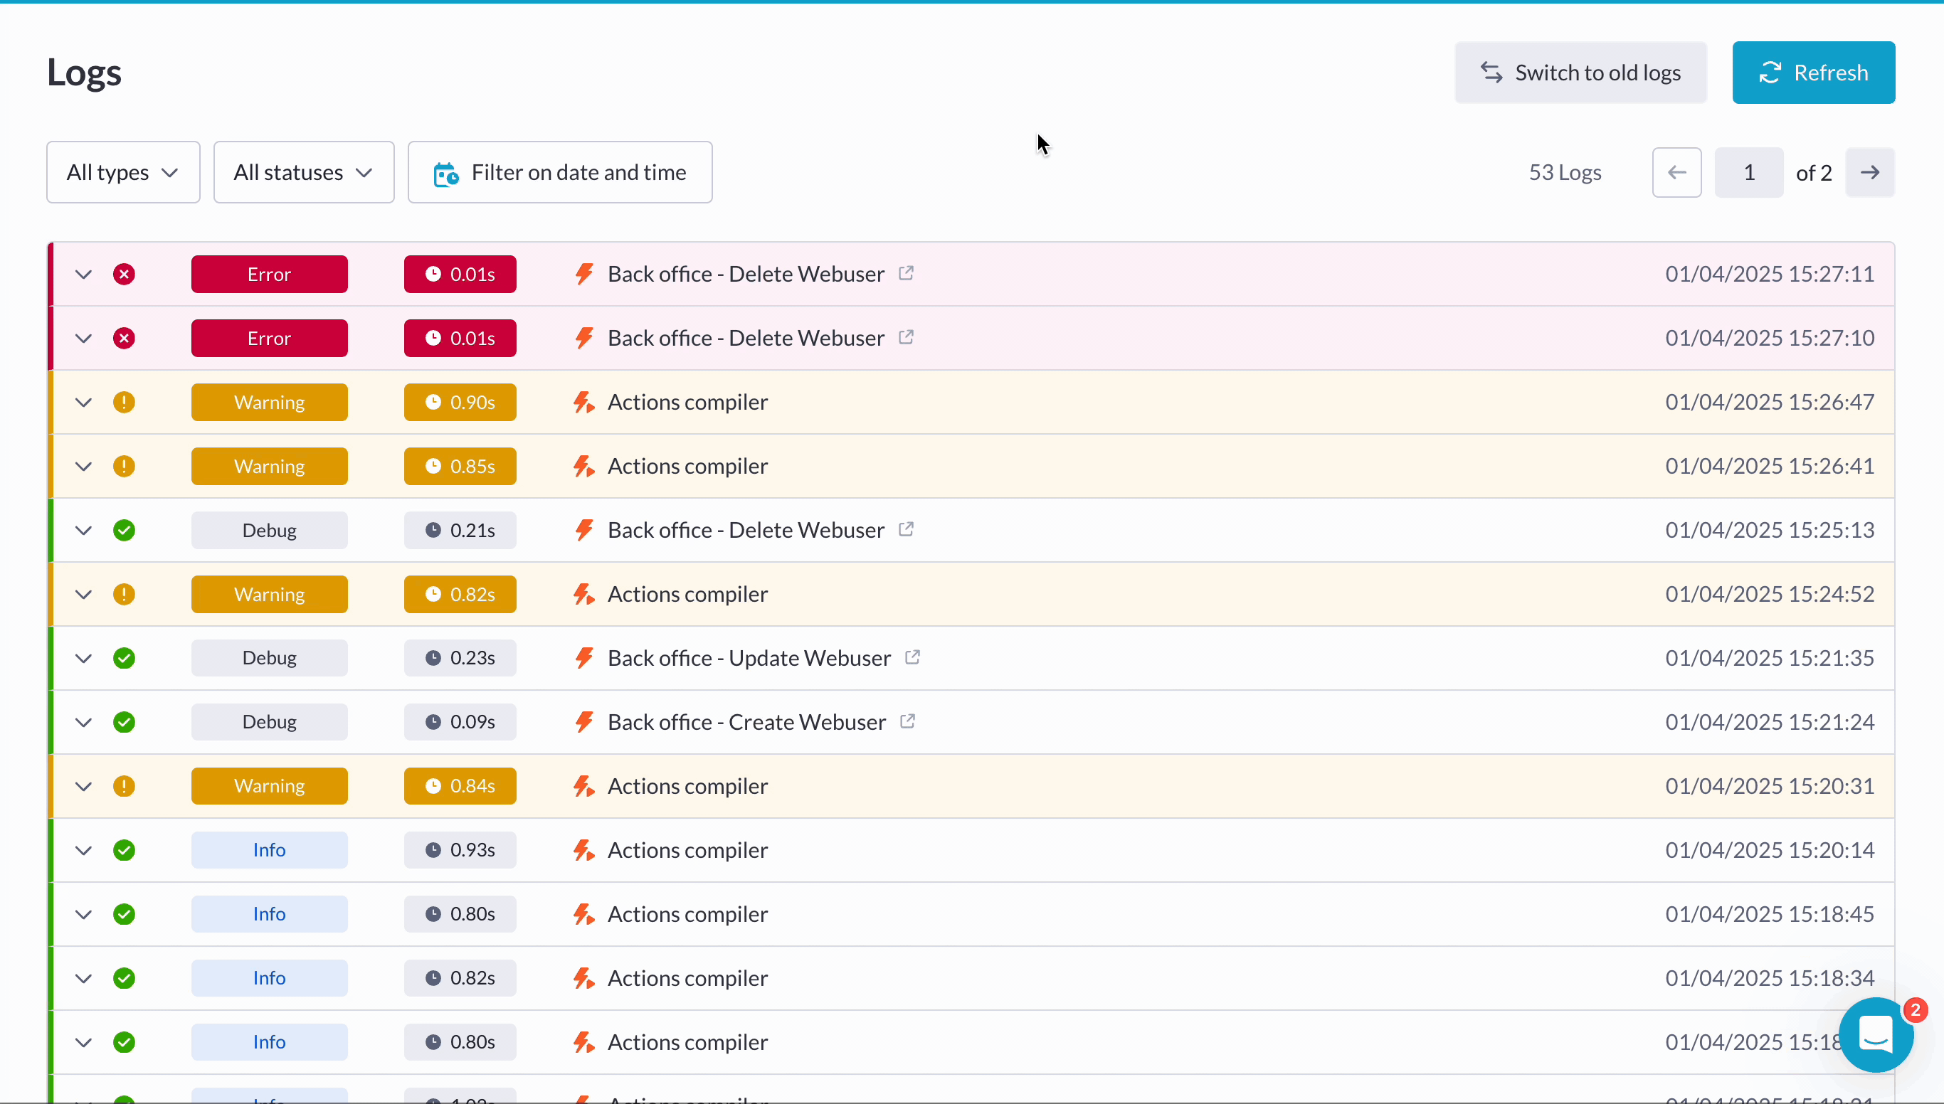Select Back office - Update Webuser log name
Image resolution: width=1944 pixels, height=1104 pixels.
pos(749,658)
